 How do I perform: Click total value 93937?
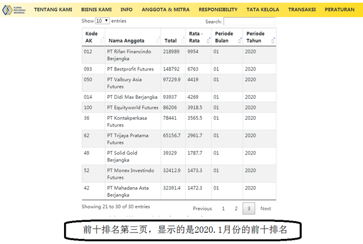(170, 97)
